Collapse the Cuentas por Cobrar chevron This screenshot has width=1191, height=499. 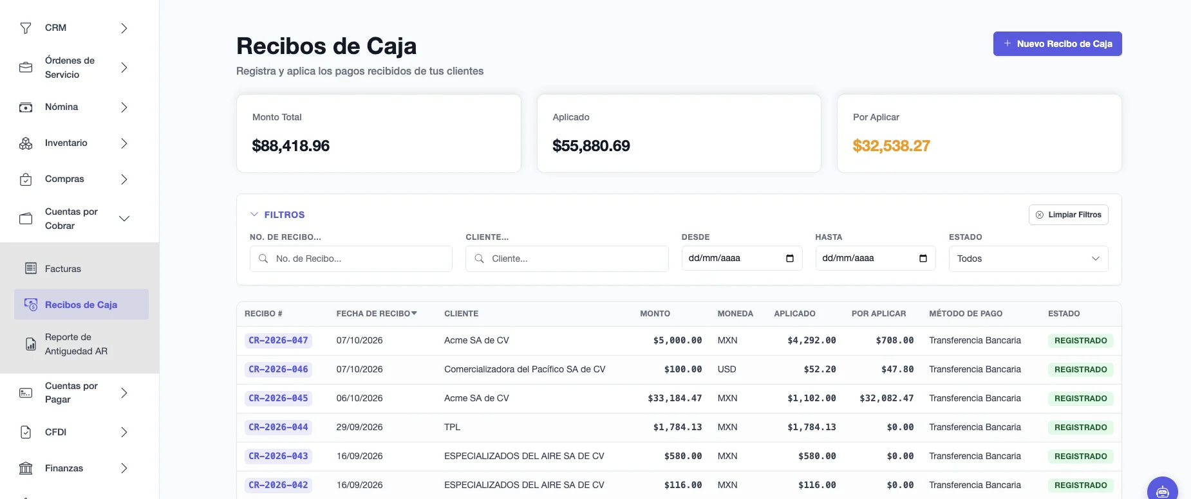pos(124,219)
